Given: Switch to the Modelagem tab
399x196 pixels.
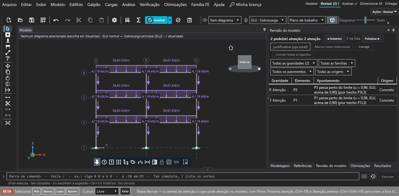Looking at the screenshot, I should [280, 166].
